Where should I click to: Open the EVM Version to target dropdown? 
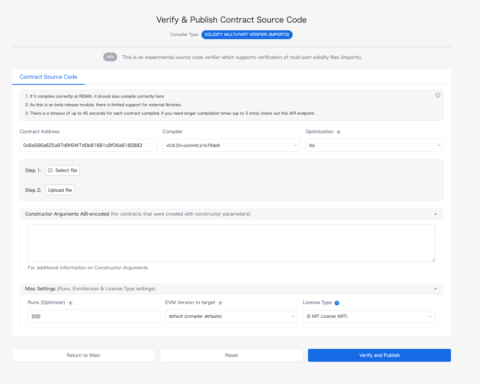[x=231, y=316]
